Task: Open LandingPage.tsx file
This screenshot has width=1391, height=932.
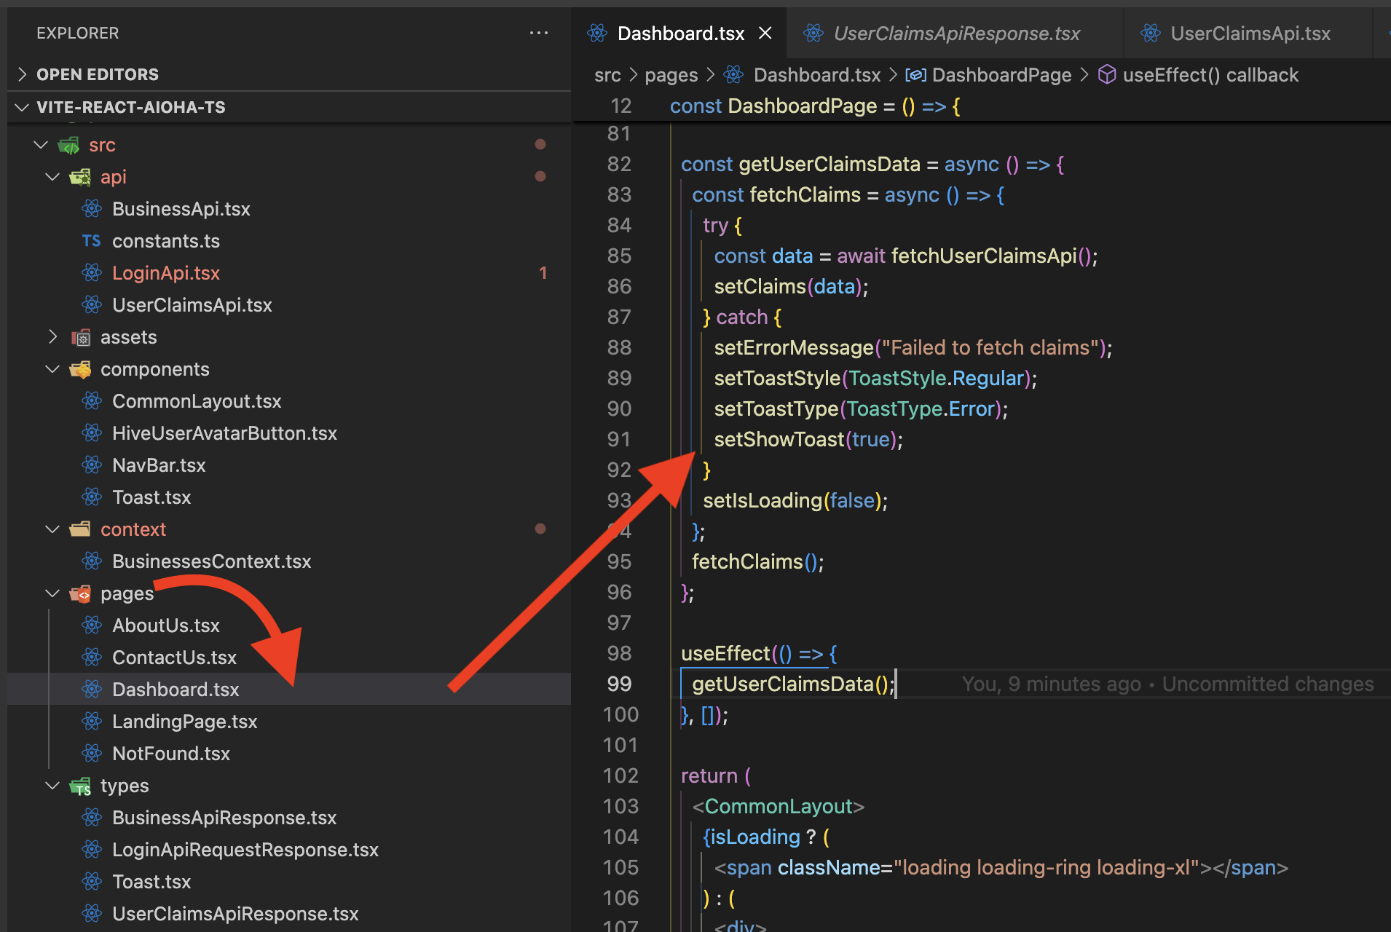Action: click(289, 722)
